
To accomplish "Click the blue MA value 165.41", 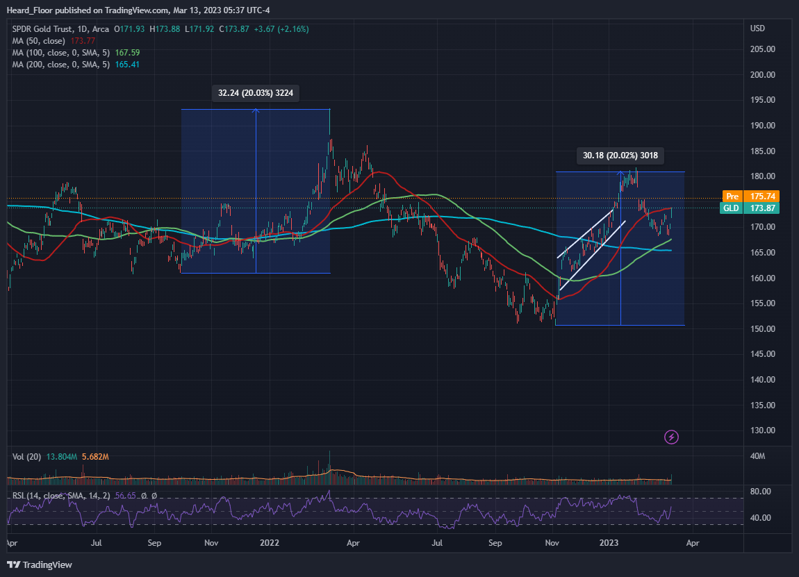I will pos(127,64).
